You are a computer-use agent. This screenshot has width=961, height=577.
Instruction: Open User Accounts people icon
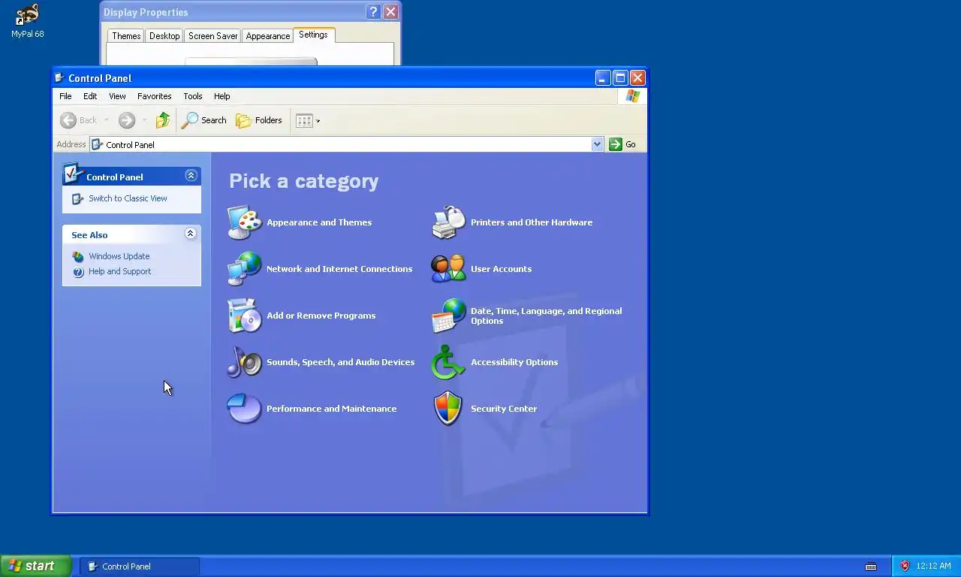(x=449, y=269)
